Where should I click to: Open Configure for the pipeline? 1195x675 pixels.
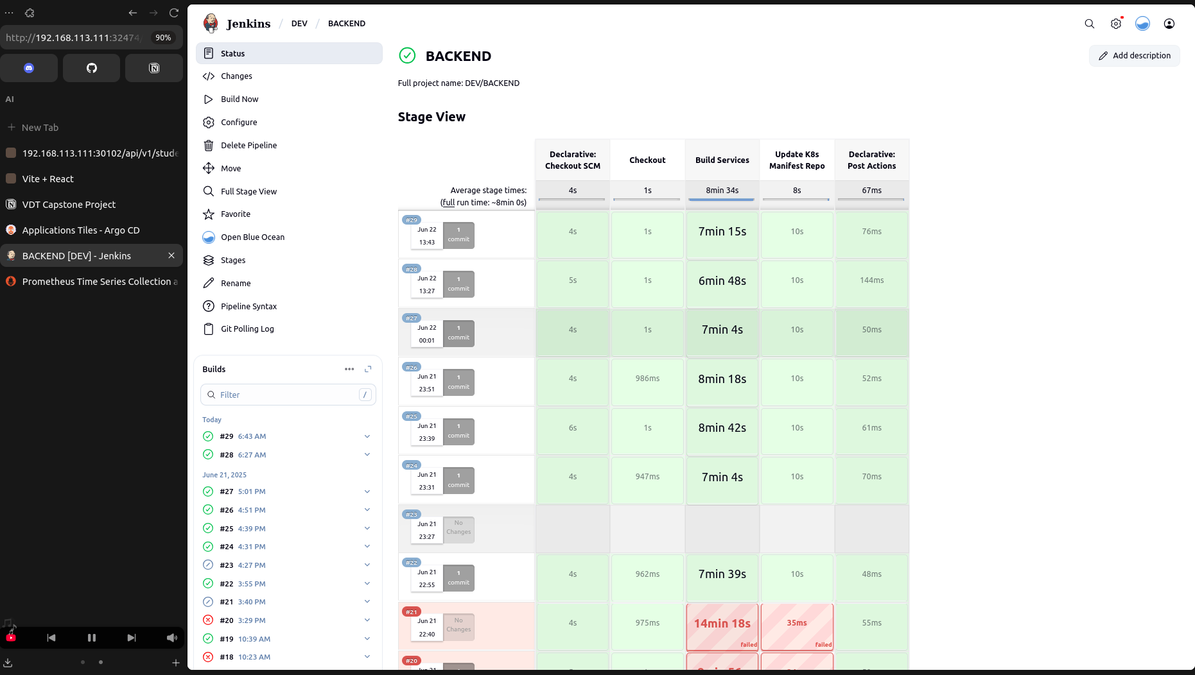click(289, 123)
